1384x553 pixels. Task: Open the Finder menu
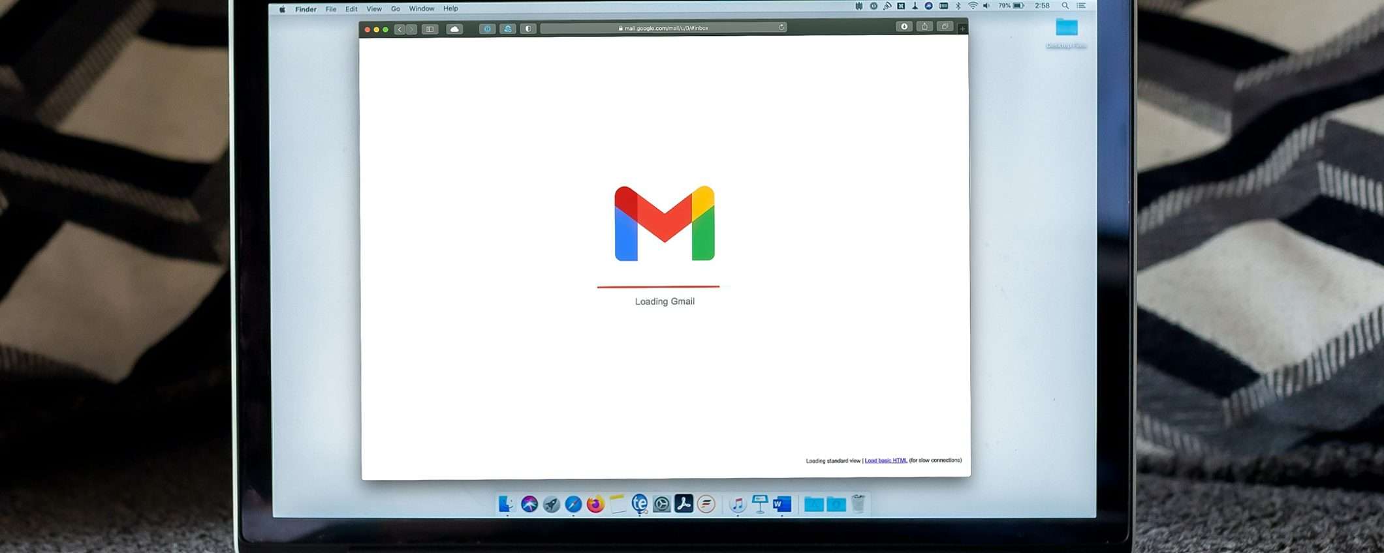(x=306, y=9)
